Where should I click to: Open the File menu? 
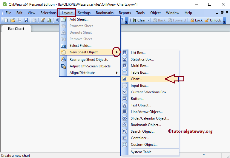(x=8, y=13)
